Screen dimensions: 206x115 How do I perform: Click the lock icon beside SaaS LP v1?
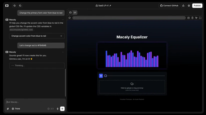coord(97,6)
